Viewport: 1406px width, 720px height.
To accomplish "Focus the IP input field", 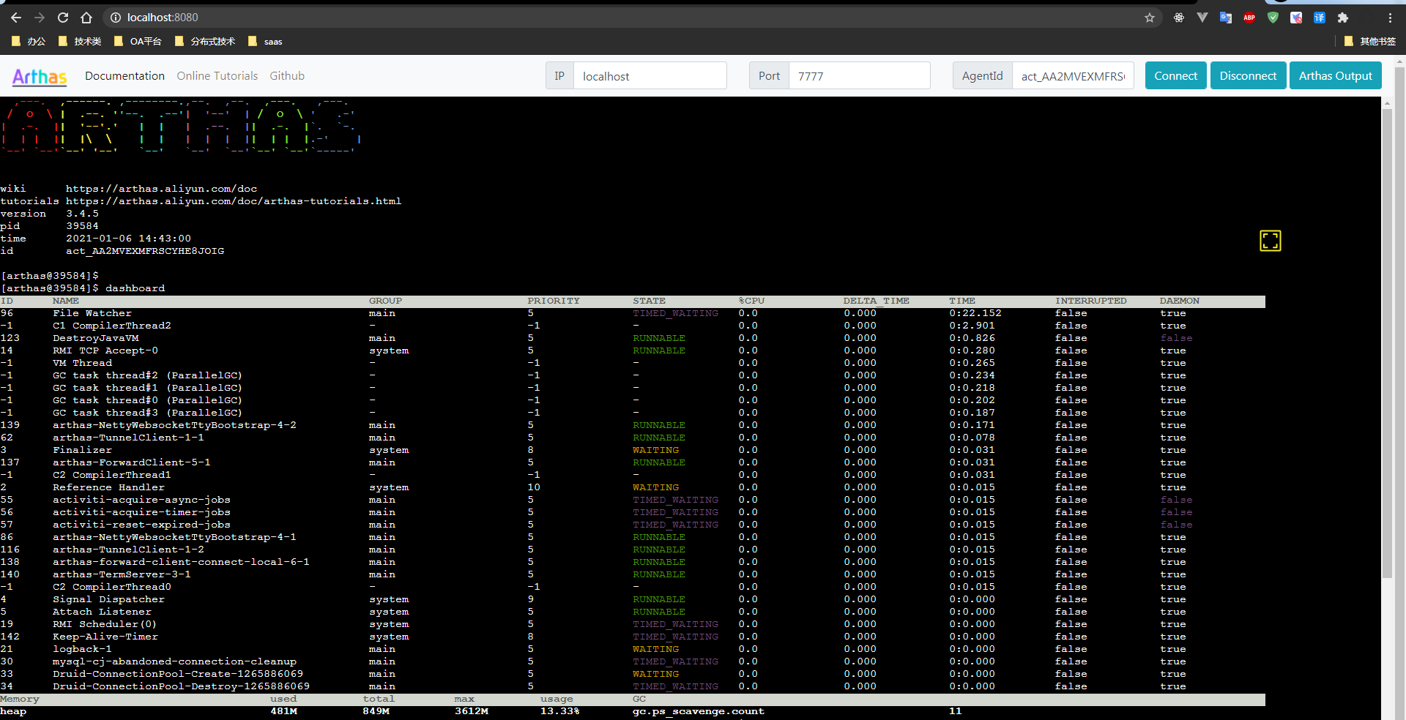I will [650, 76].
